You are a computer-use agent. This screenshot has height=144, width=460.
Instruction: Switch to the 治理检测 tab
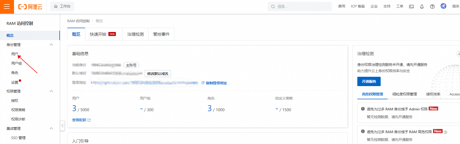[x=135, y=34]
